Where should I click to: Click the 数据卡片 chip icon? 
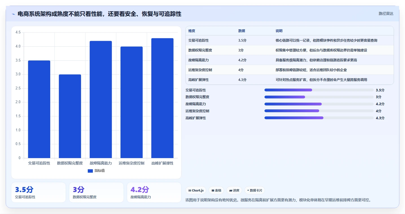point(248,191)
